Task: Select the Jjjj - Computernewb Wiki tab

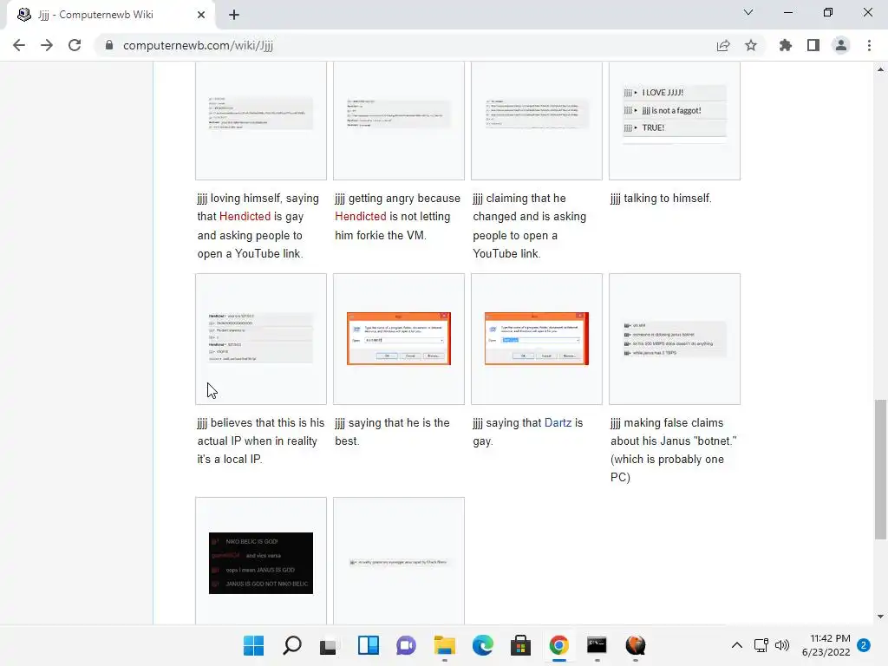Action: (x=110, y=15)
